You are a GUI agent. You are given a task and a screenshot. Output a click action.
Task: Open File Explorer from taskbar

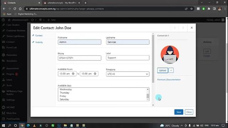(65, 126)
